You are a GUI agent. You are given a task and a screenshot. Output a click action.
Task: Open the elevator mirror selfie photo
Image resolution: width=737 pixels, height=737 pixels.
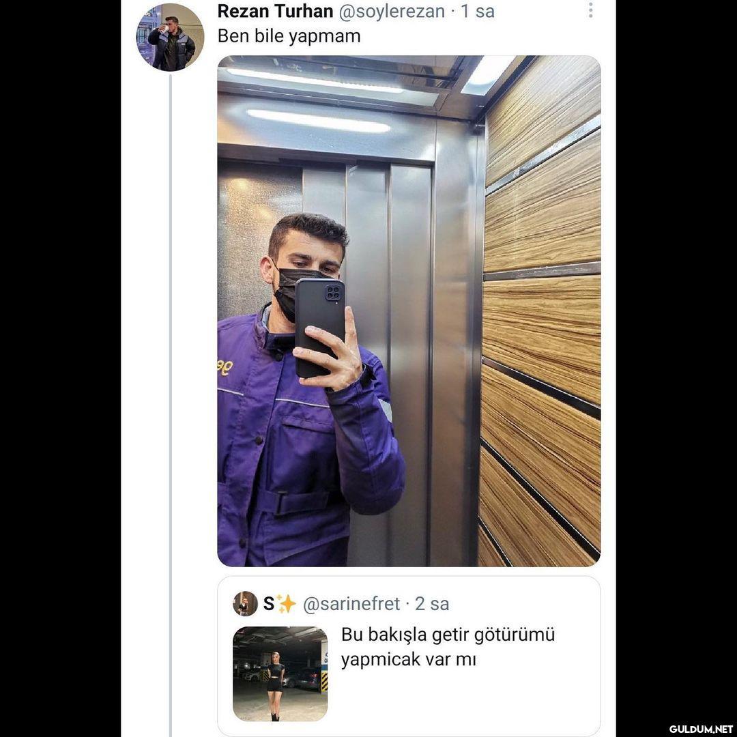[x=409, y=310]
